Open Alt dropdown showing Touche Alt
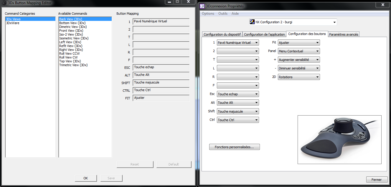391x187 pixels. point(238,103)
